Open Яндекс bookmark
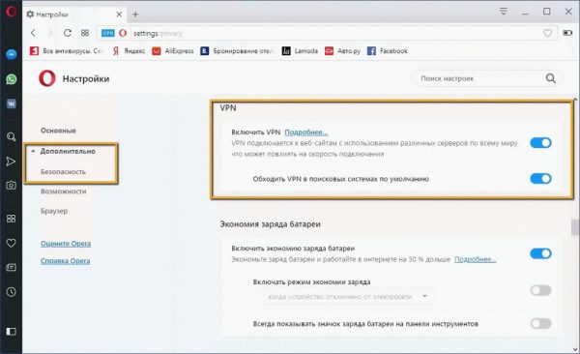Screen dimensions: 580x354 (x=129, y=51)
